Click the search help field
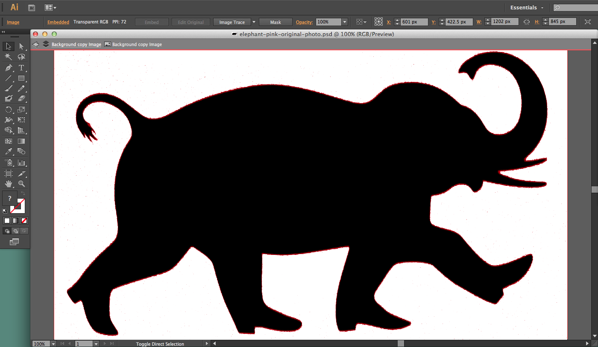 click(x=575, y=8)
